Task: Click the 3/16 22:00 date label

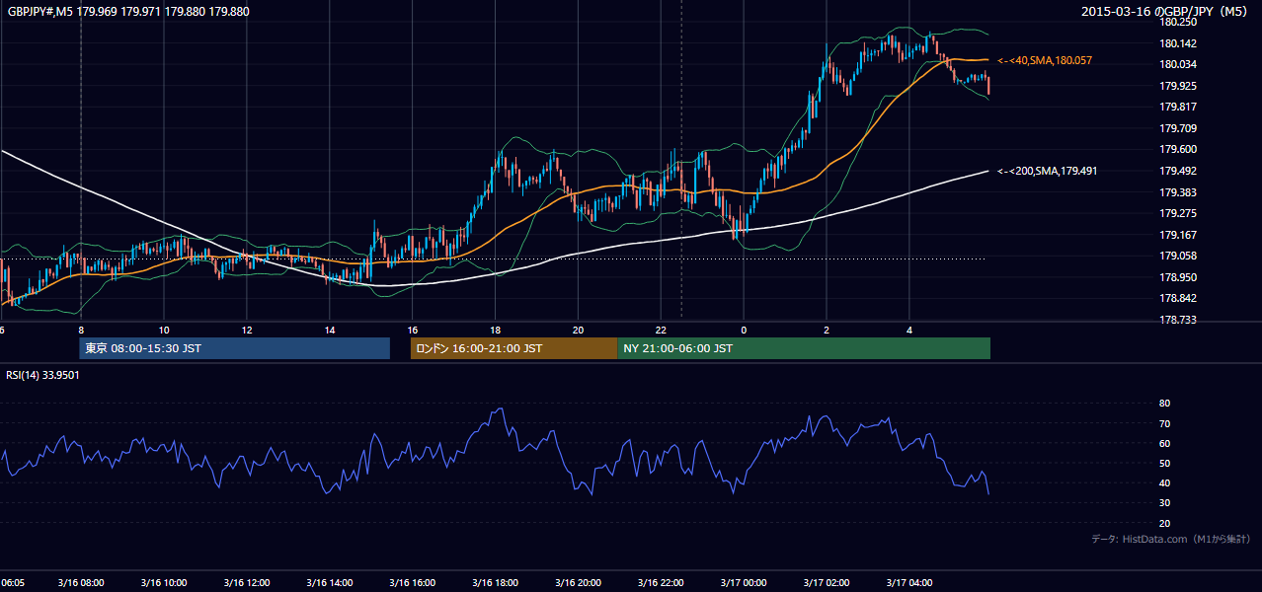Action: (662, 583)
